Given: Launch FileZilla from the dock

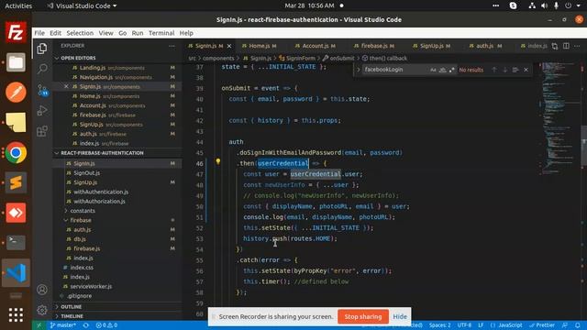Looking at the screenshot, I should pos(16,33).
